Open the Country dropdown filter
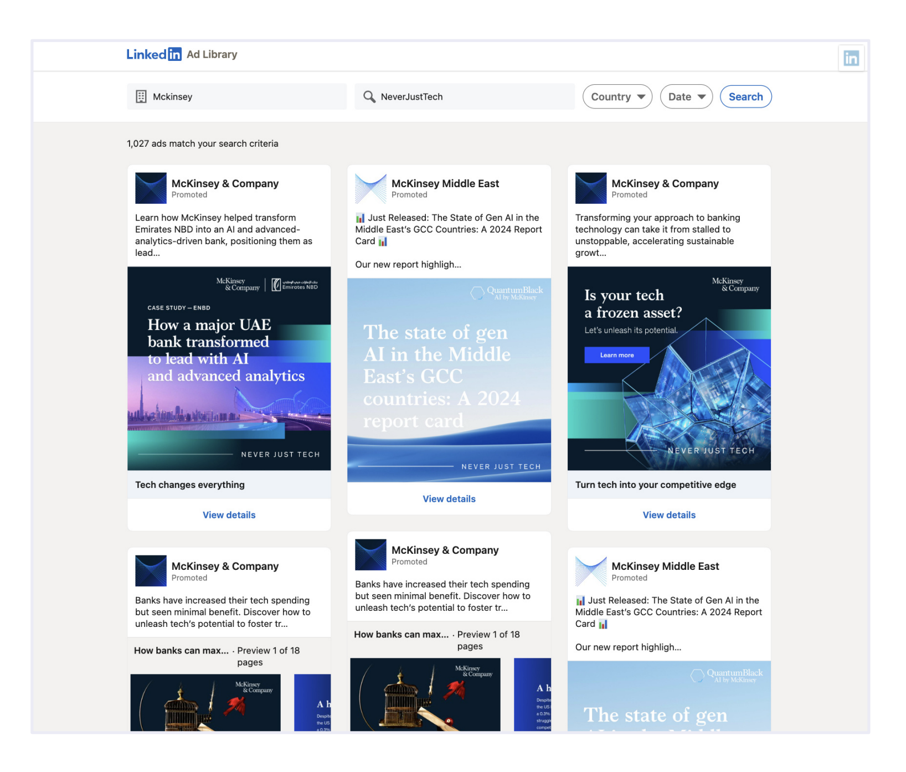 pyautogui.click(x=617, y=96)
